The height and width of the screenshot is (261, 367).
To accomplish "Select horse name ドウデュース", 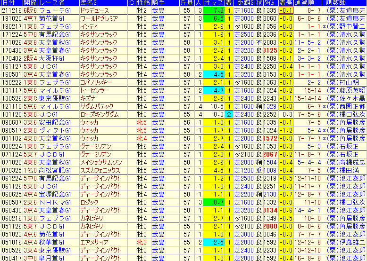I will coord(94,10).
